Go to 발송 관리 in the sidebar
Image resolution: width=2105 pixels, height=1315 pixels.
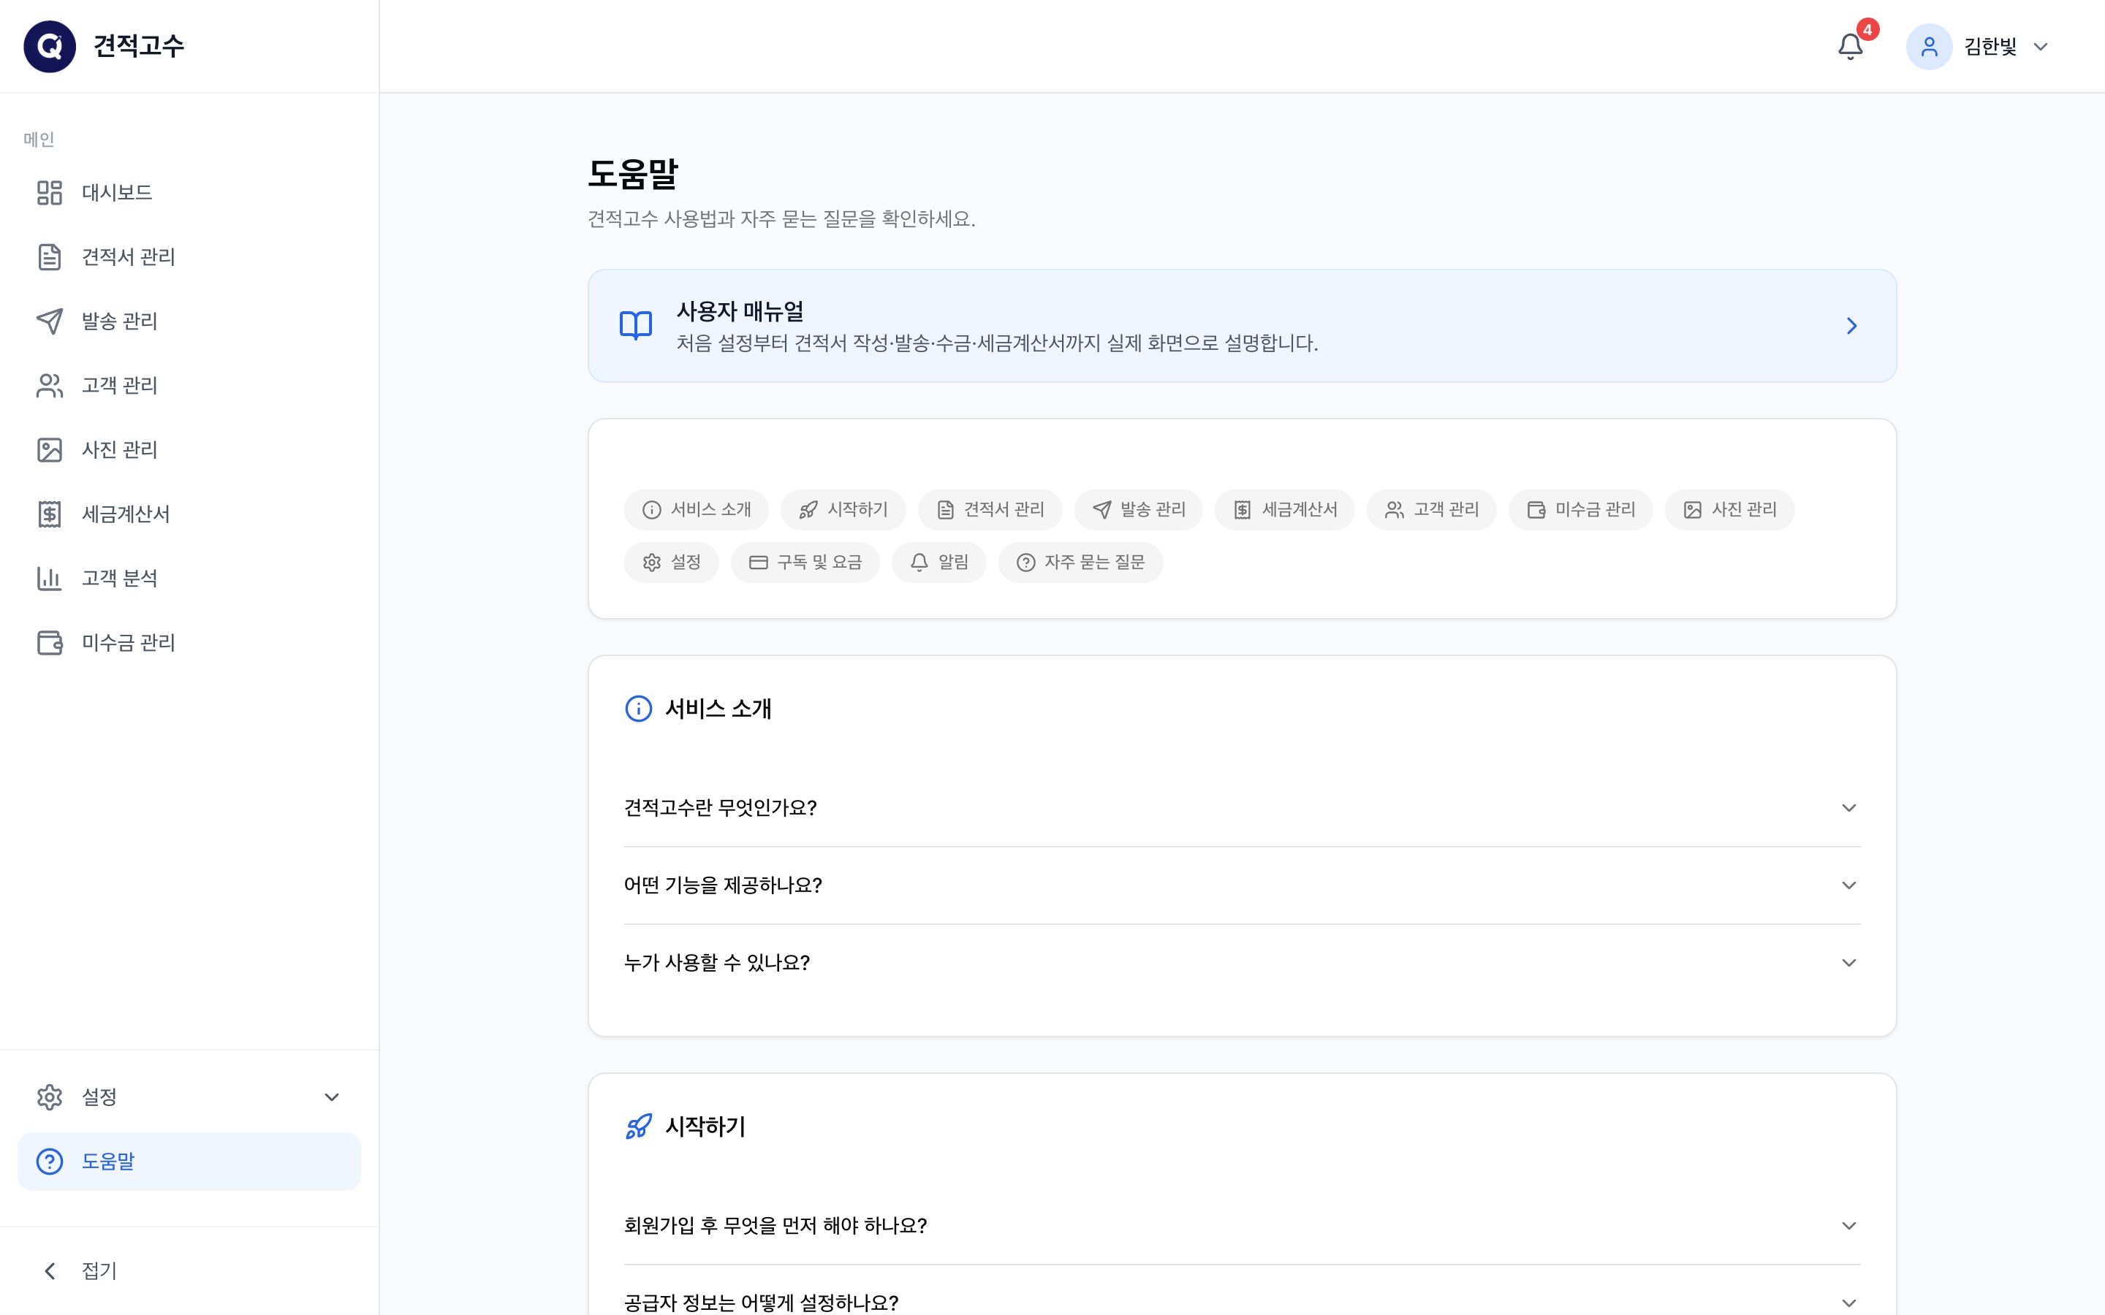(189, 321)
